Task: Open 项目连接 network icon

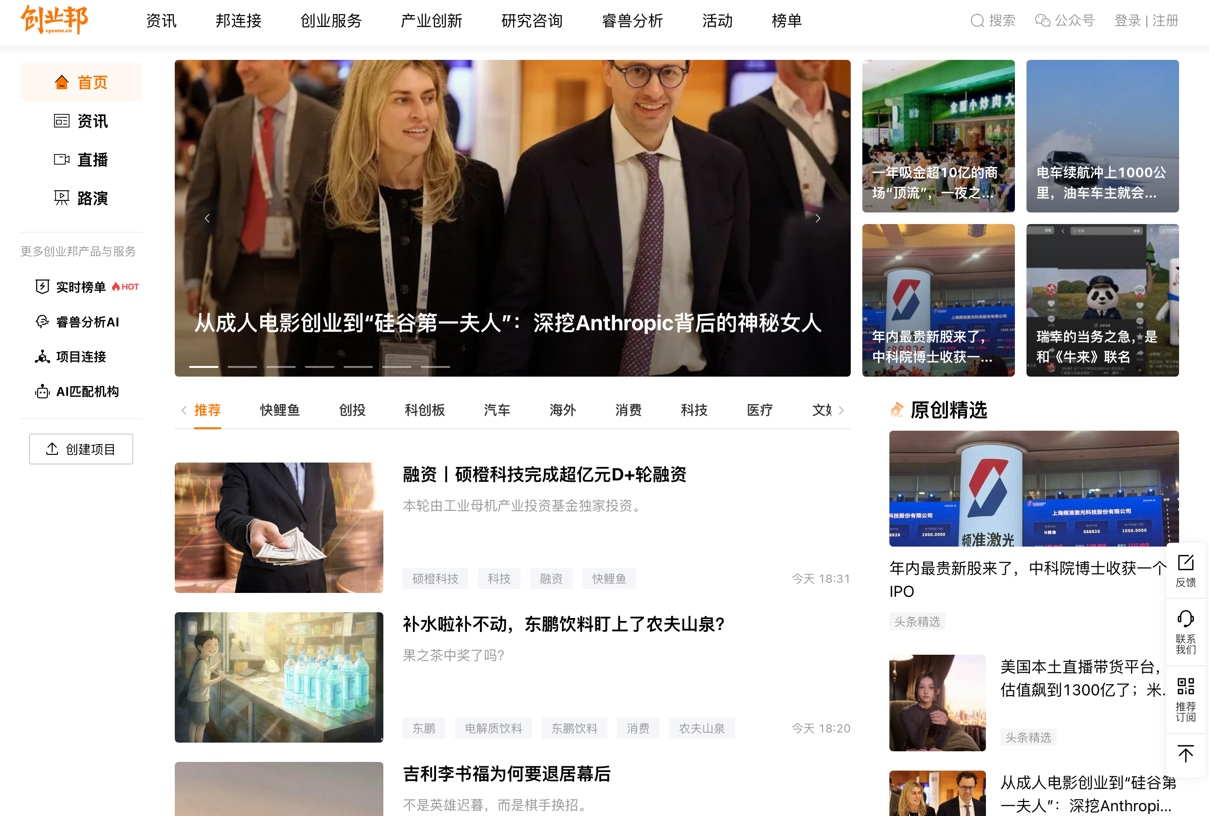Action: (x=42, y=356)
